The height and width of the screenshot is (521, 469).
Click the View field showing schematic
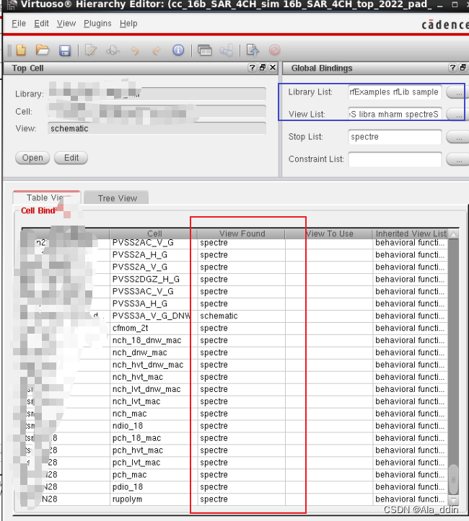click(x=157, y=128)
